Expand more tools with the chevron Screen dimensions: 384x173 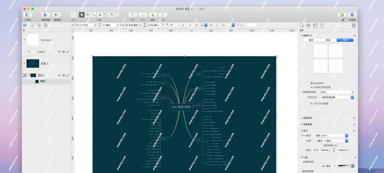coord(117,15)
